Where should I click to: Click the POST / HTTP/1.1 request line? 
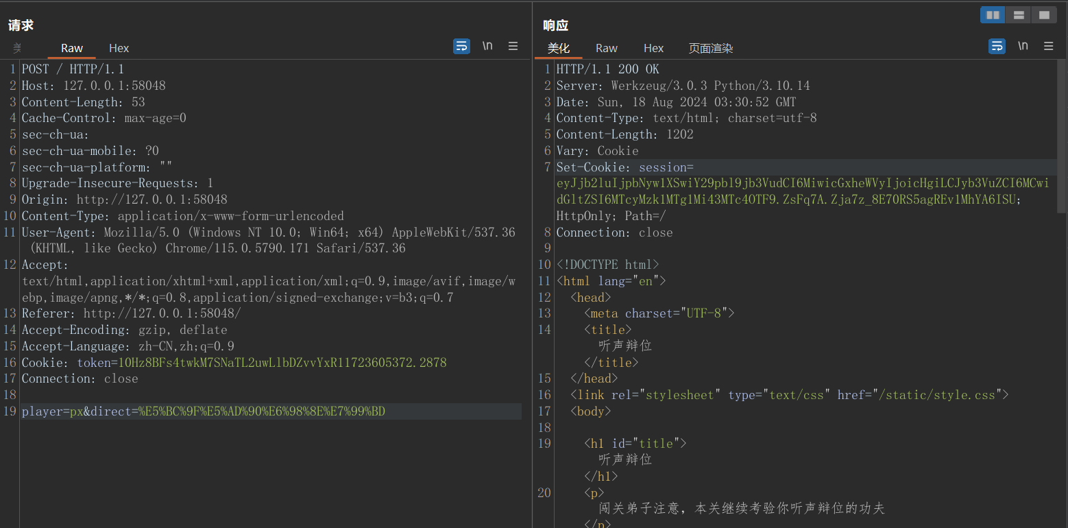click(73, 69)
